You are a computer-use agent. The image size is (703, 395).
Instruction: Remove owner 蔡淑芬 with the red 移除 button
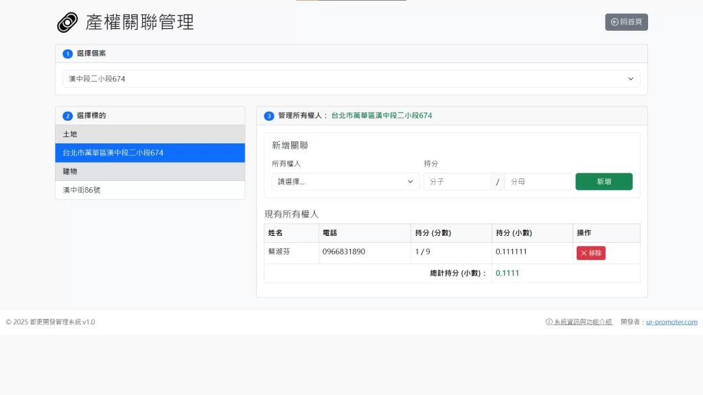pyautogui.click(x=590, y=253)
